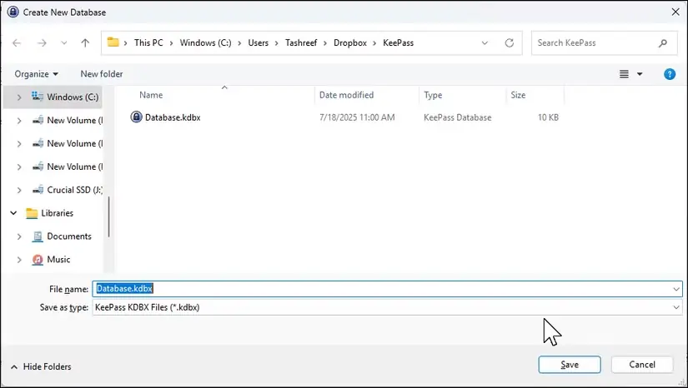This screenshot has width=688, height=388.
Task: Select This PC in the breadcrumb path
Action: pyautogui.click(x=148, y=43)
